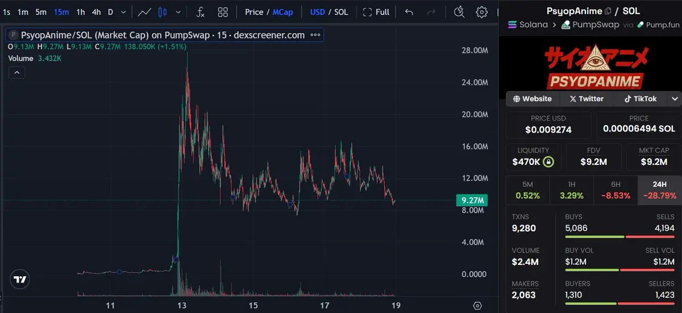
Task: Switch stats to the 6H tab
Action: 616,190
